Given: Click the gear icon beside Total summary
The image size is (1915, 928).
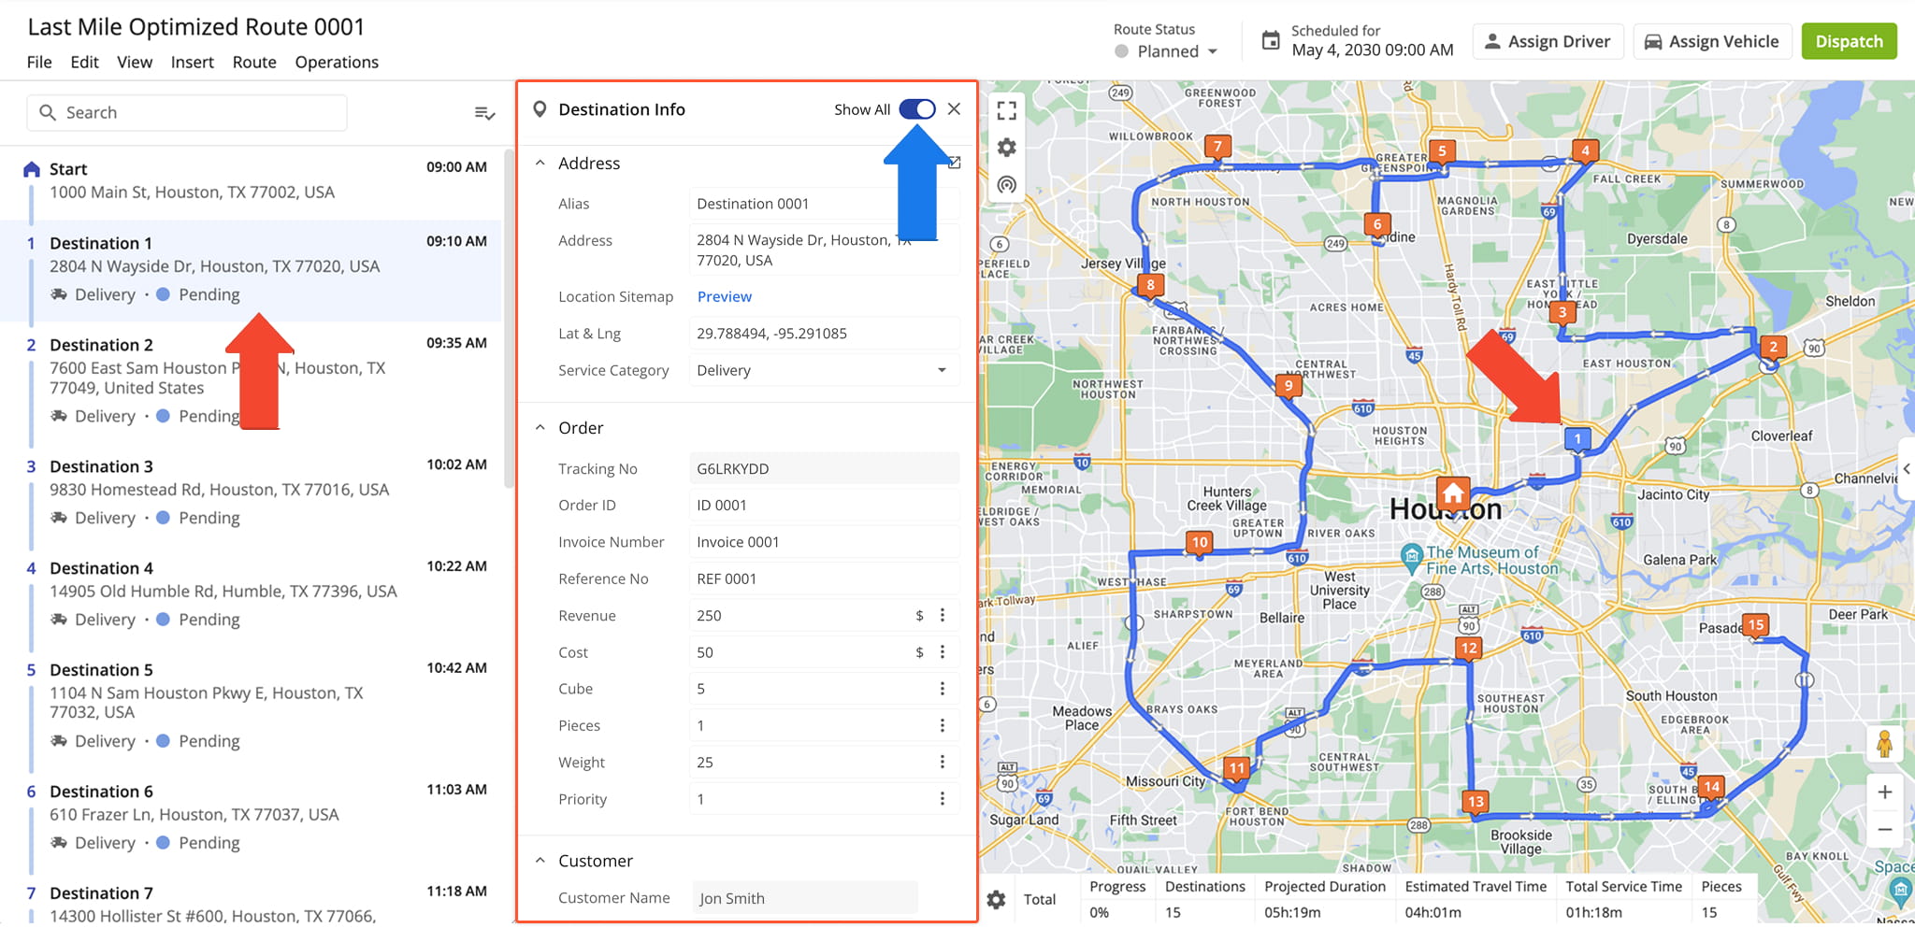Looking at the screenshot, I should (x=996, y=899).
